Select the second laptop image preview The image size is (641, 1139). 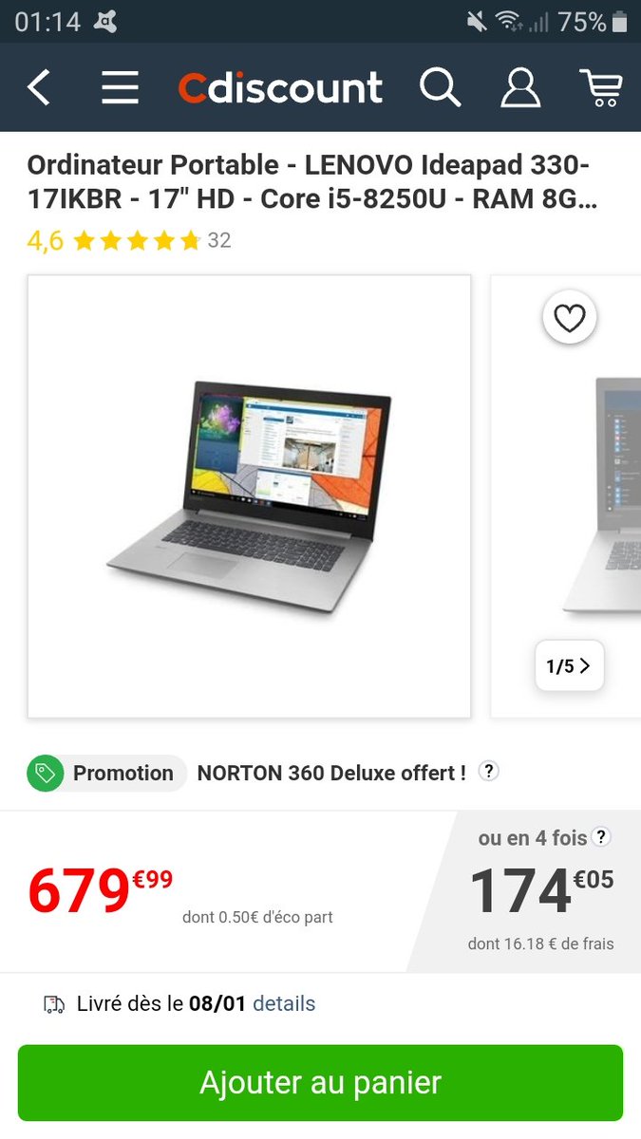click(x=566, y=496)
